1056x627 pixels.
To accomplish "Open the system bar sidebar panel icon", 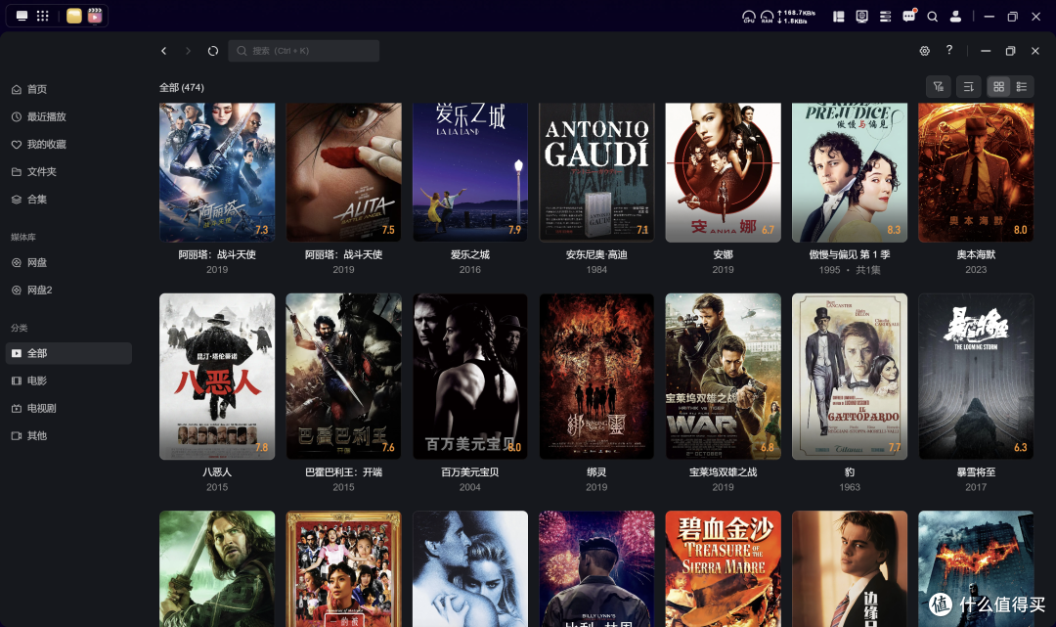I will (839, 17).
